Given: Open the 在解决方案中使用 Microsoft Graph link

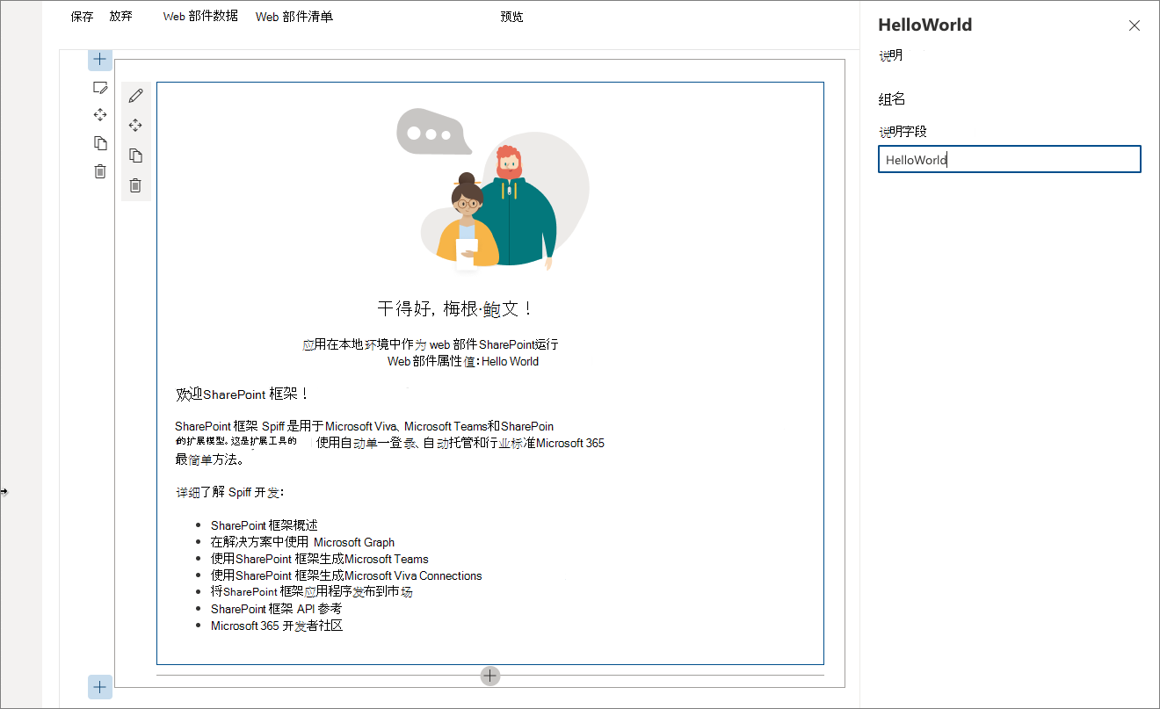Looking at the screenshot, I should pyautogui.click(x=302, y=542).
